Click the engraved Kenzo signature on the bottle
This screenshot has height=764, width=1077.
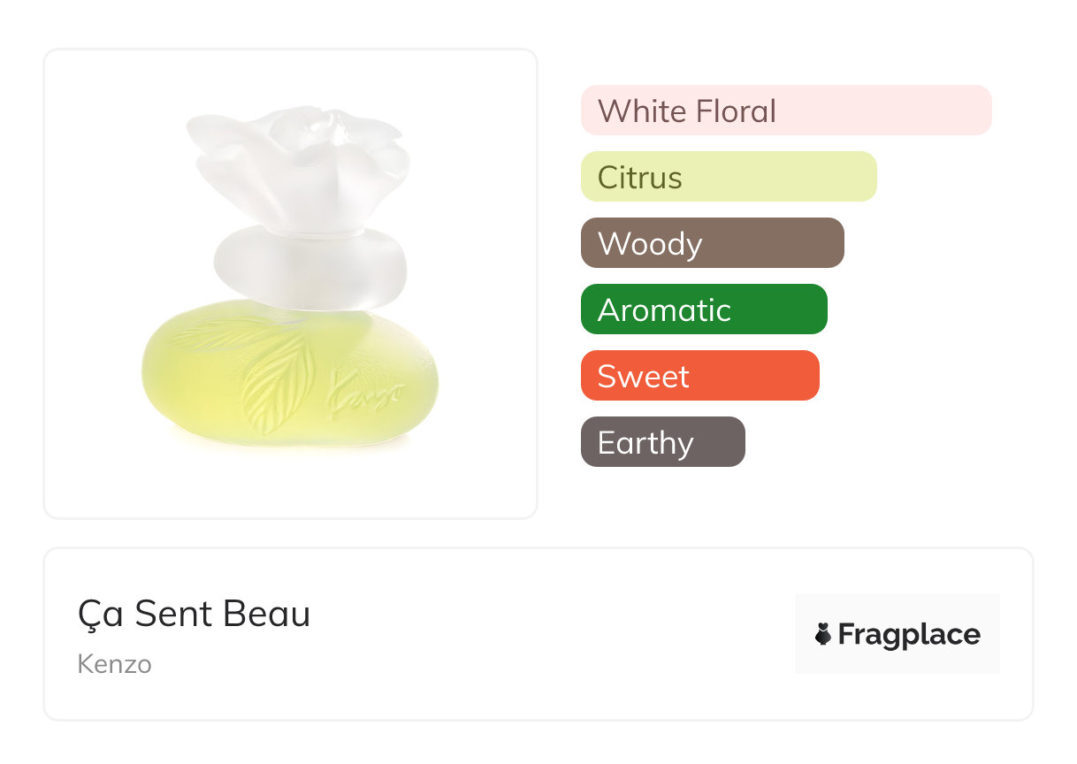(x=364, y=392)
